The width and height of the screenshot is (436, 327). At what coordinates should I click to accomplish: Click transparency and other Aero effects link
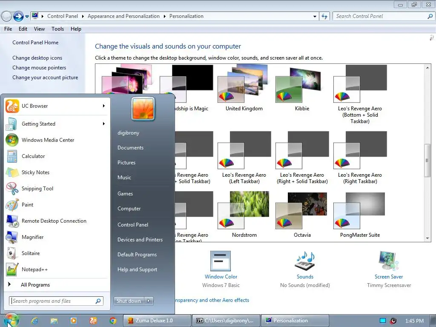pos(212,300)
